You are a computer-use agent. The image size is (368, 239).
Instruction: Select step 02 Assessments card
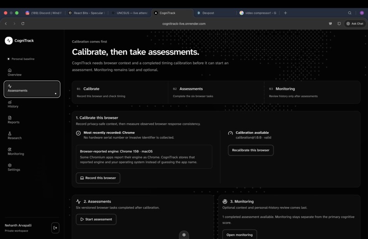(216, 92)
